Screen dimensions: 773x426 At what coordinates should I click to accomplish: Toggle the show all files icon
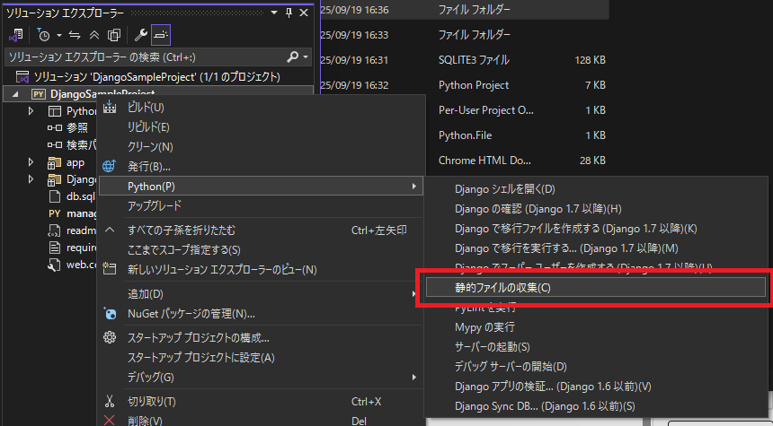pos(113,35)
